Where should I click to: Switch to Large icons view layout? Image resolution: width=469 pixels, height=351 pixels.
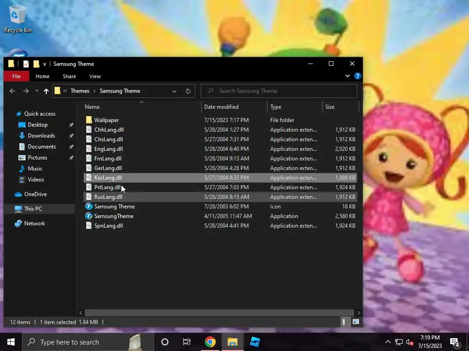[x=355, y=322]
